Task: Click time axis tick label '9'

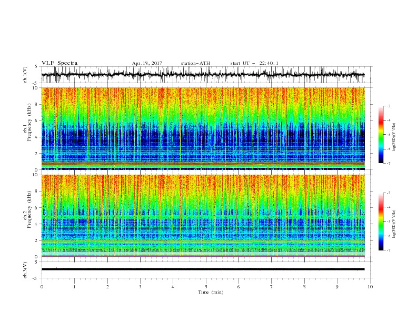Action: 337,287
